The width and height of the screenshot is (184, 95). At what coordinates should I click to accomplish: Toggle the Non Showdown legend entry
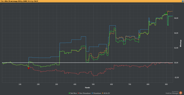point(84,93)
